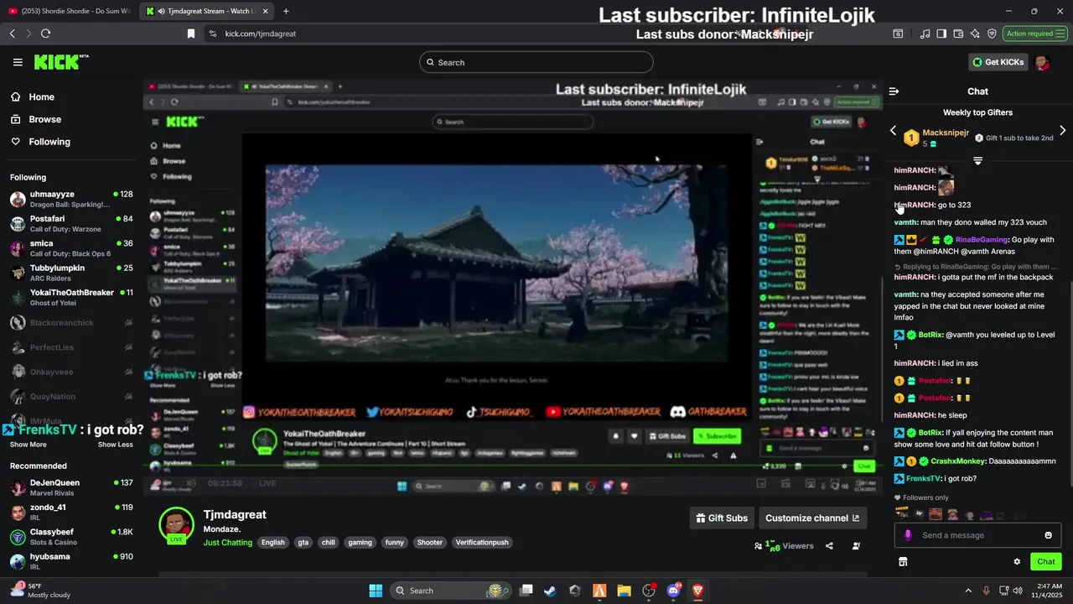Click the Gift Subs button
The image size is (1073, 604).
(x=720, y=518)
